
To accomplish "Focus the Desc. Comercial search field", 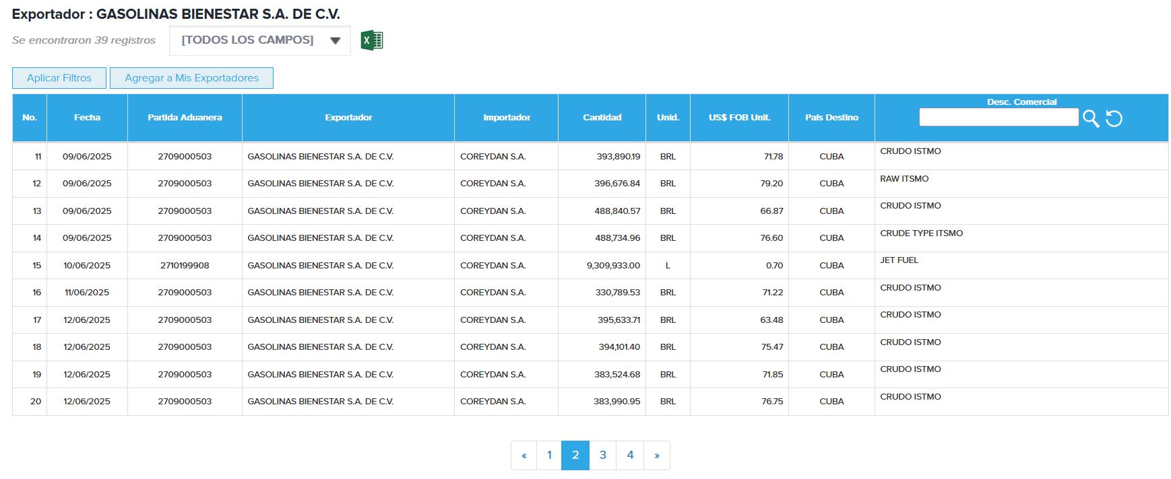I will (999, 117).
